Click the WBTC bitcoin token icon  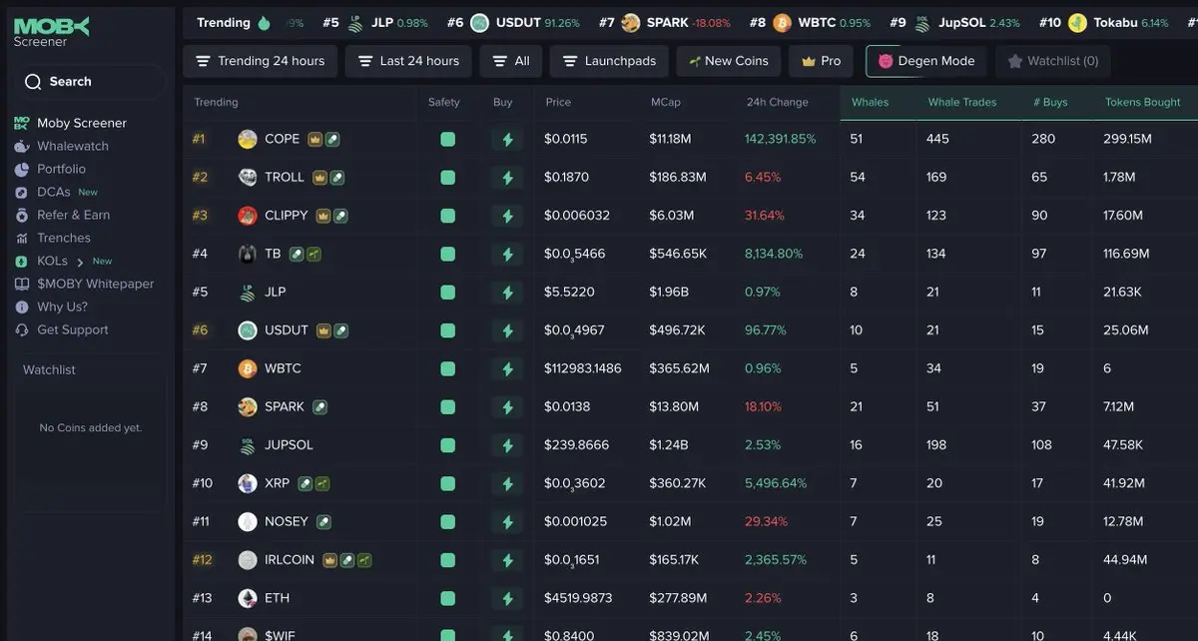248,369
